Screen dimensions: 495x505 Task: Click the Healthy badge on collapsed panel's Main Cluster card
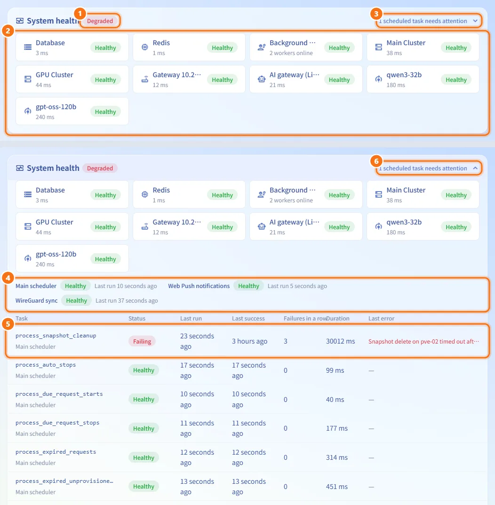456,48
